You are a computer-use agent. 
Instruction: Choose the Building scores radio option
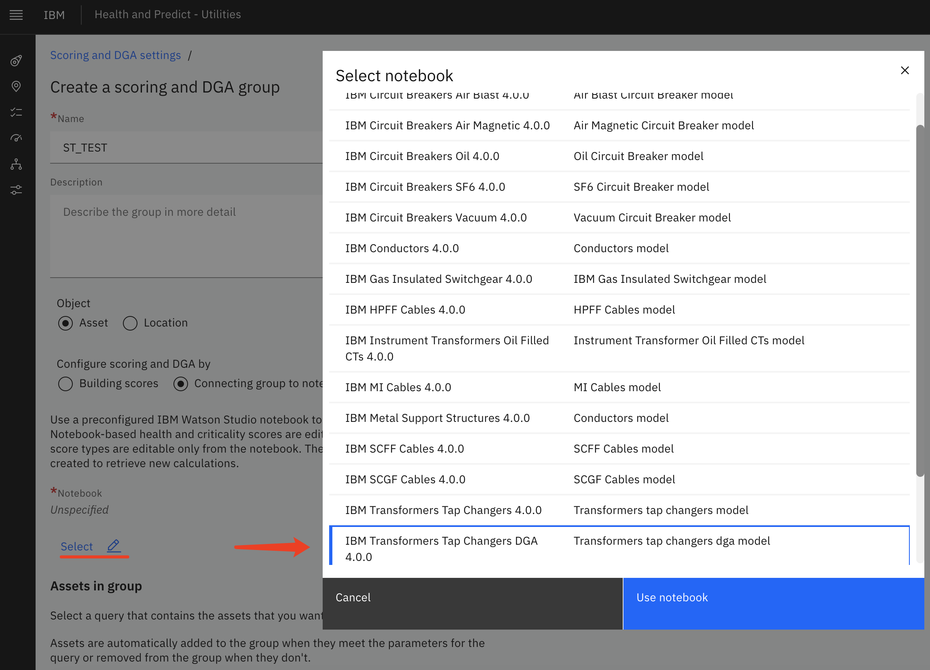[x=66, y=383]
